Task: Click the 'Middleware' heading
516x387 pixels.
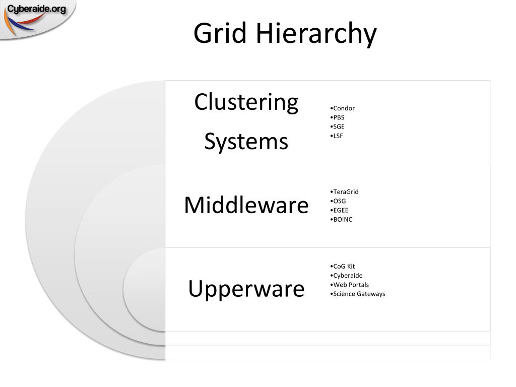Action: (x=246, y=205)
